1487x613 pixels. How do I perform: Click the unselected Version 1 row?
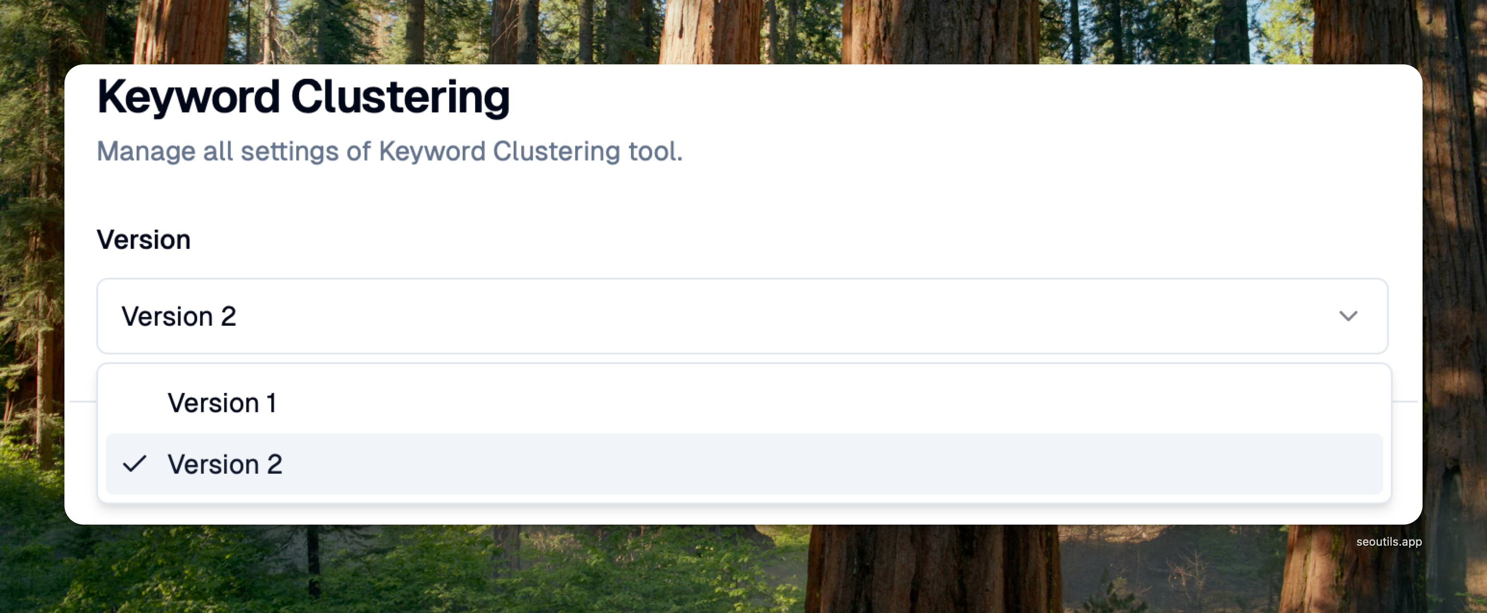pos(743,403)
